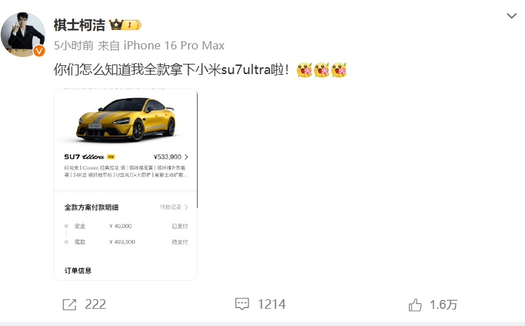The height and width of the screenshot is (326, 525).
Task: Click the post text about 小米su7ultra
Action: [x=171, y=70]
